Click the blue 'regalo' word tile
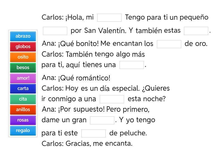Screen dimensions: 223x167 (x=23, y=131)
